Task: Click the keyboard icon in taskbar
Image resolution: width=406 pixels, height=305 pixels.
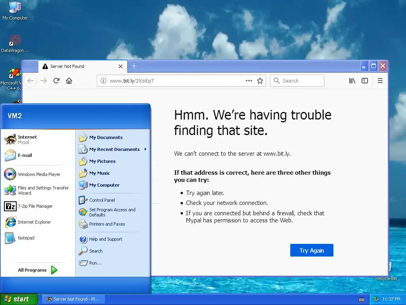Action: pos(362,299)
